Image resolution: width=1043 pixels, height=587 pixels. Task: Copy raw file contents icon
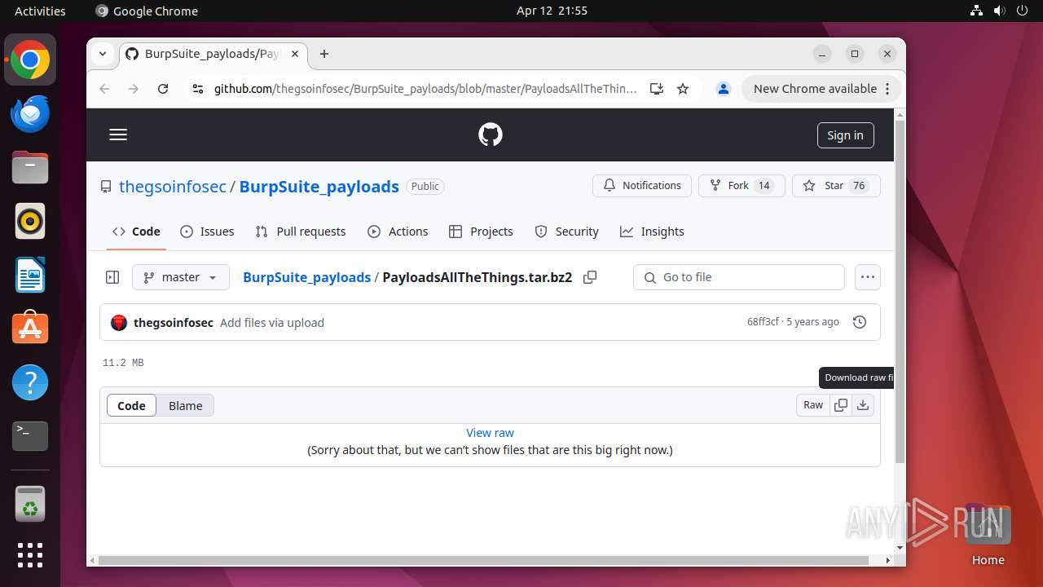[841, 405]
